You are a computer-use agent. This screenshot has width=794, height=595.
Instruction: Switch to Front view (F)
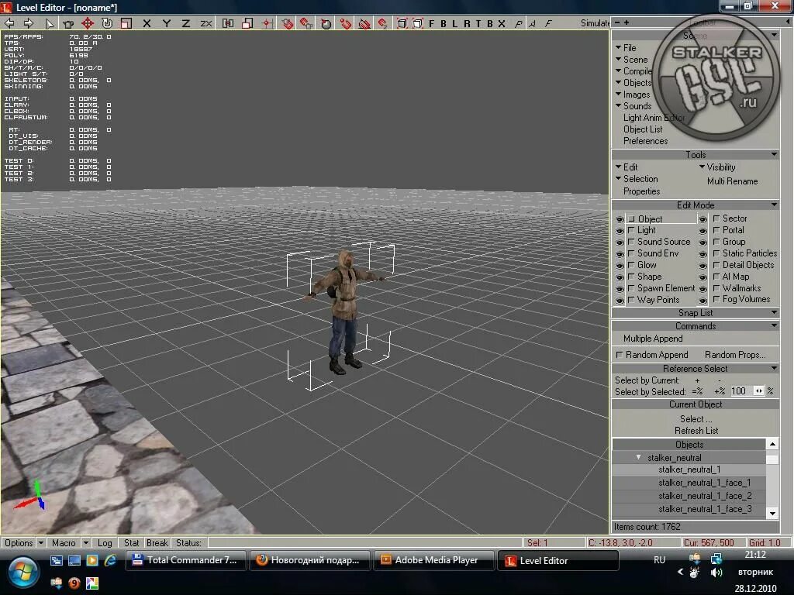(x=431, y=23)
